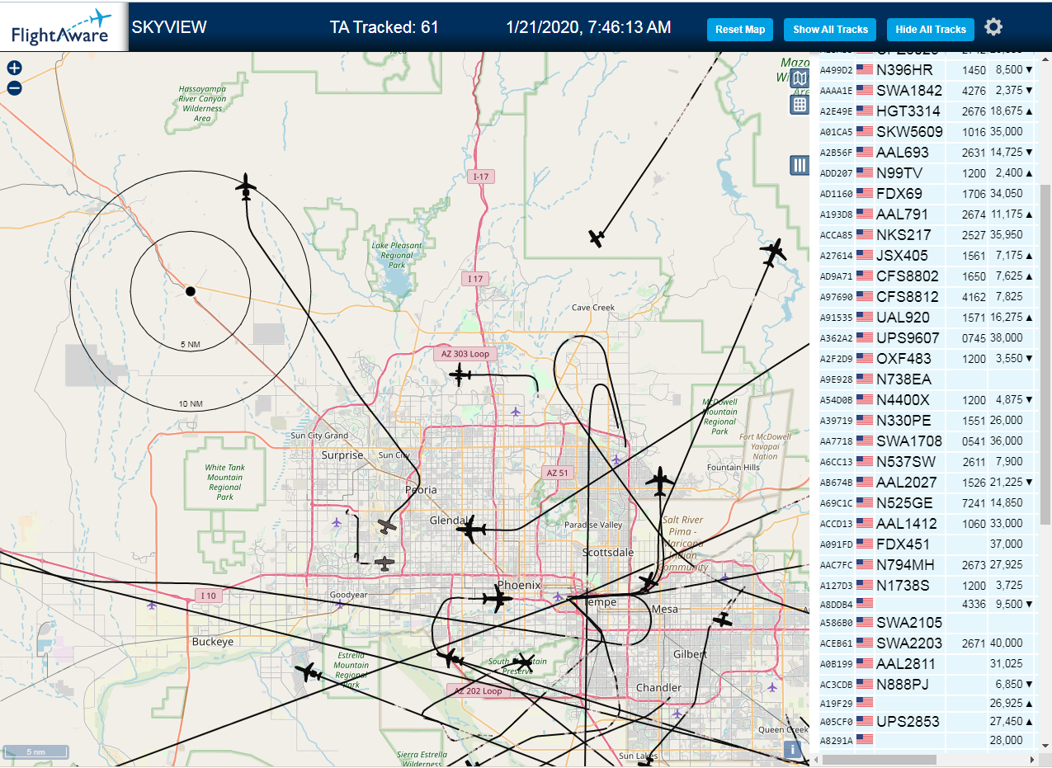Select aircraft icon at map's upper right edge
1052x768 pixels.
point(773,252)
